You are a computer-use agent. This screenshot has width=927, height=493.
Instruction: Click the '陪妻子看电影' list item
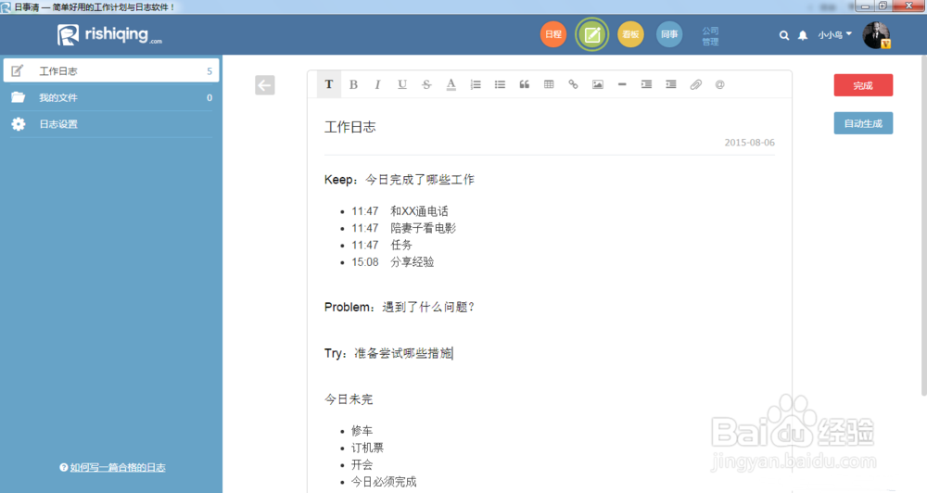424,228
